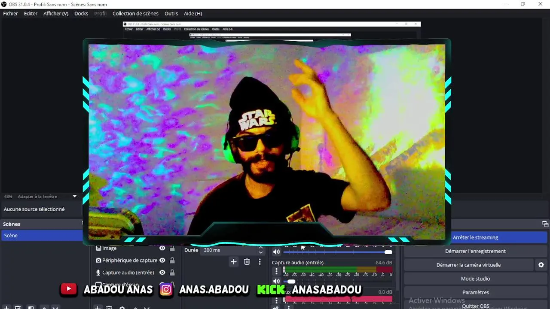Select the Scène item in the scenes list
550x309 pixels.
pos(42,236)
